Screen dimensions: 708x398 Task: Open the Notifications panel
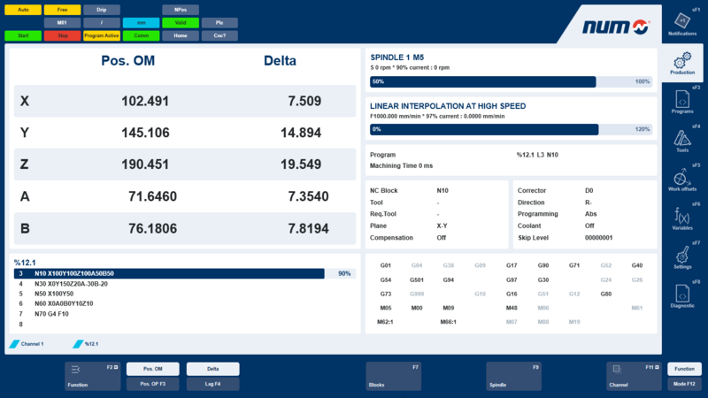click(682, 23)
